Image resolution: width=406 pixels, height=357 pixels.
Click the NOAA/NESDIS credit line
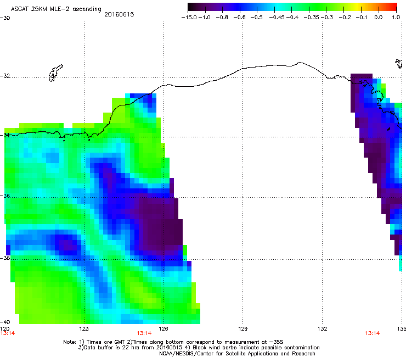[237, 354]
